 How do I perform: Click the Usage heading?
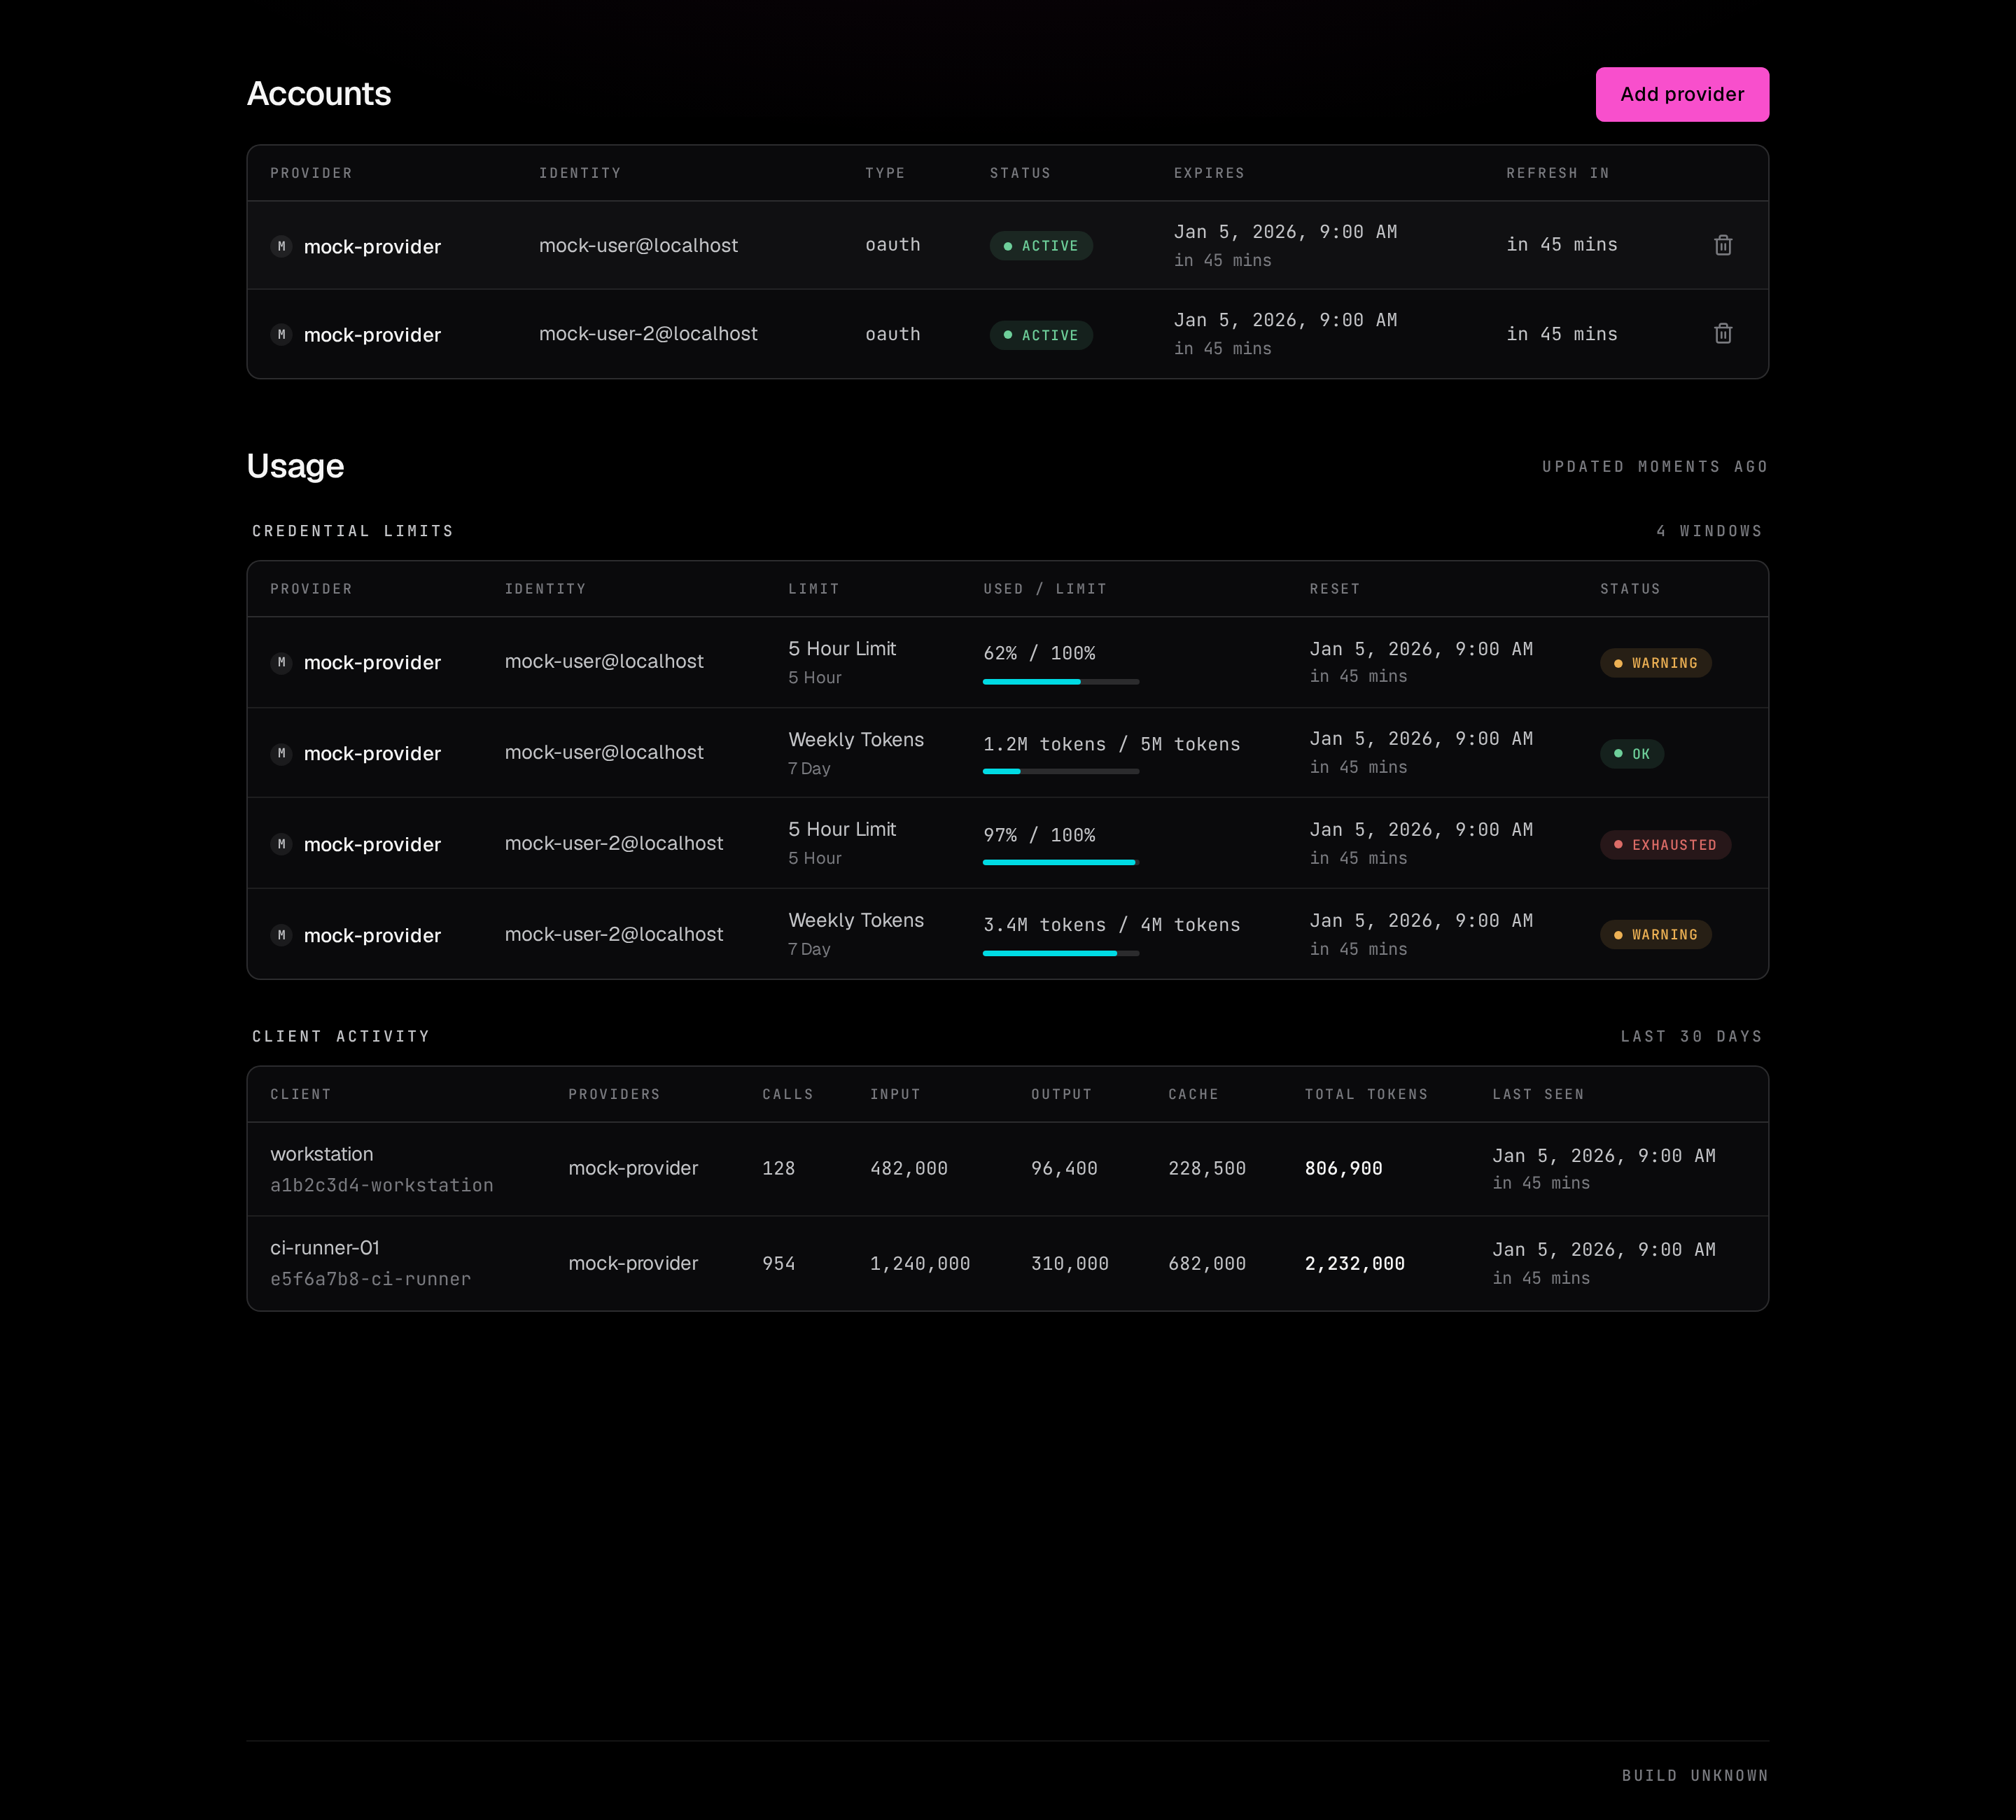pos(295,466)
